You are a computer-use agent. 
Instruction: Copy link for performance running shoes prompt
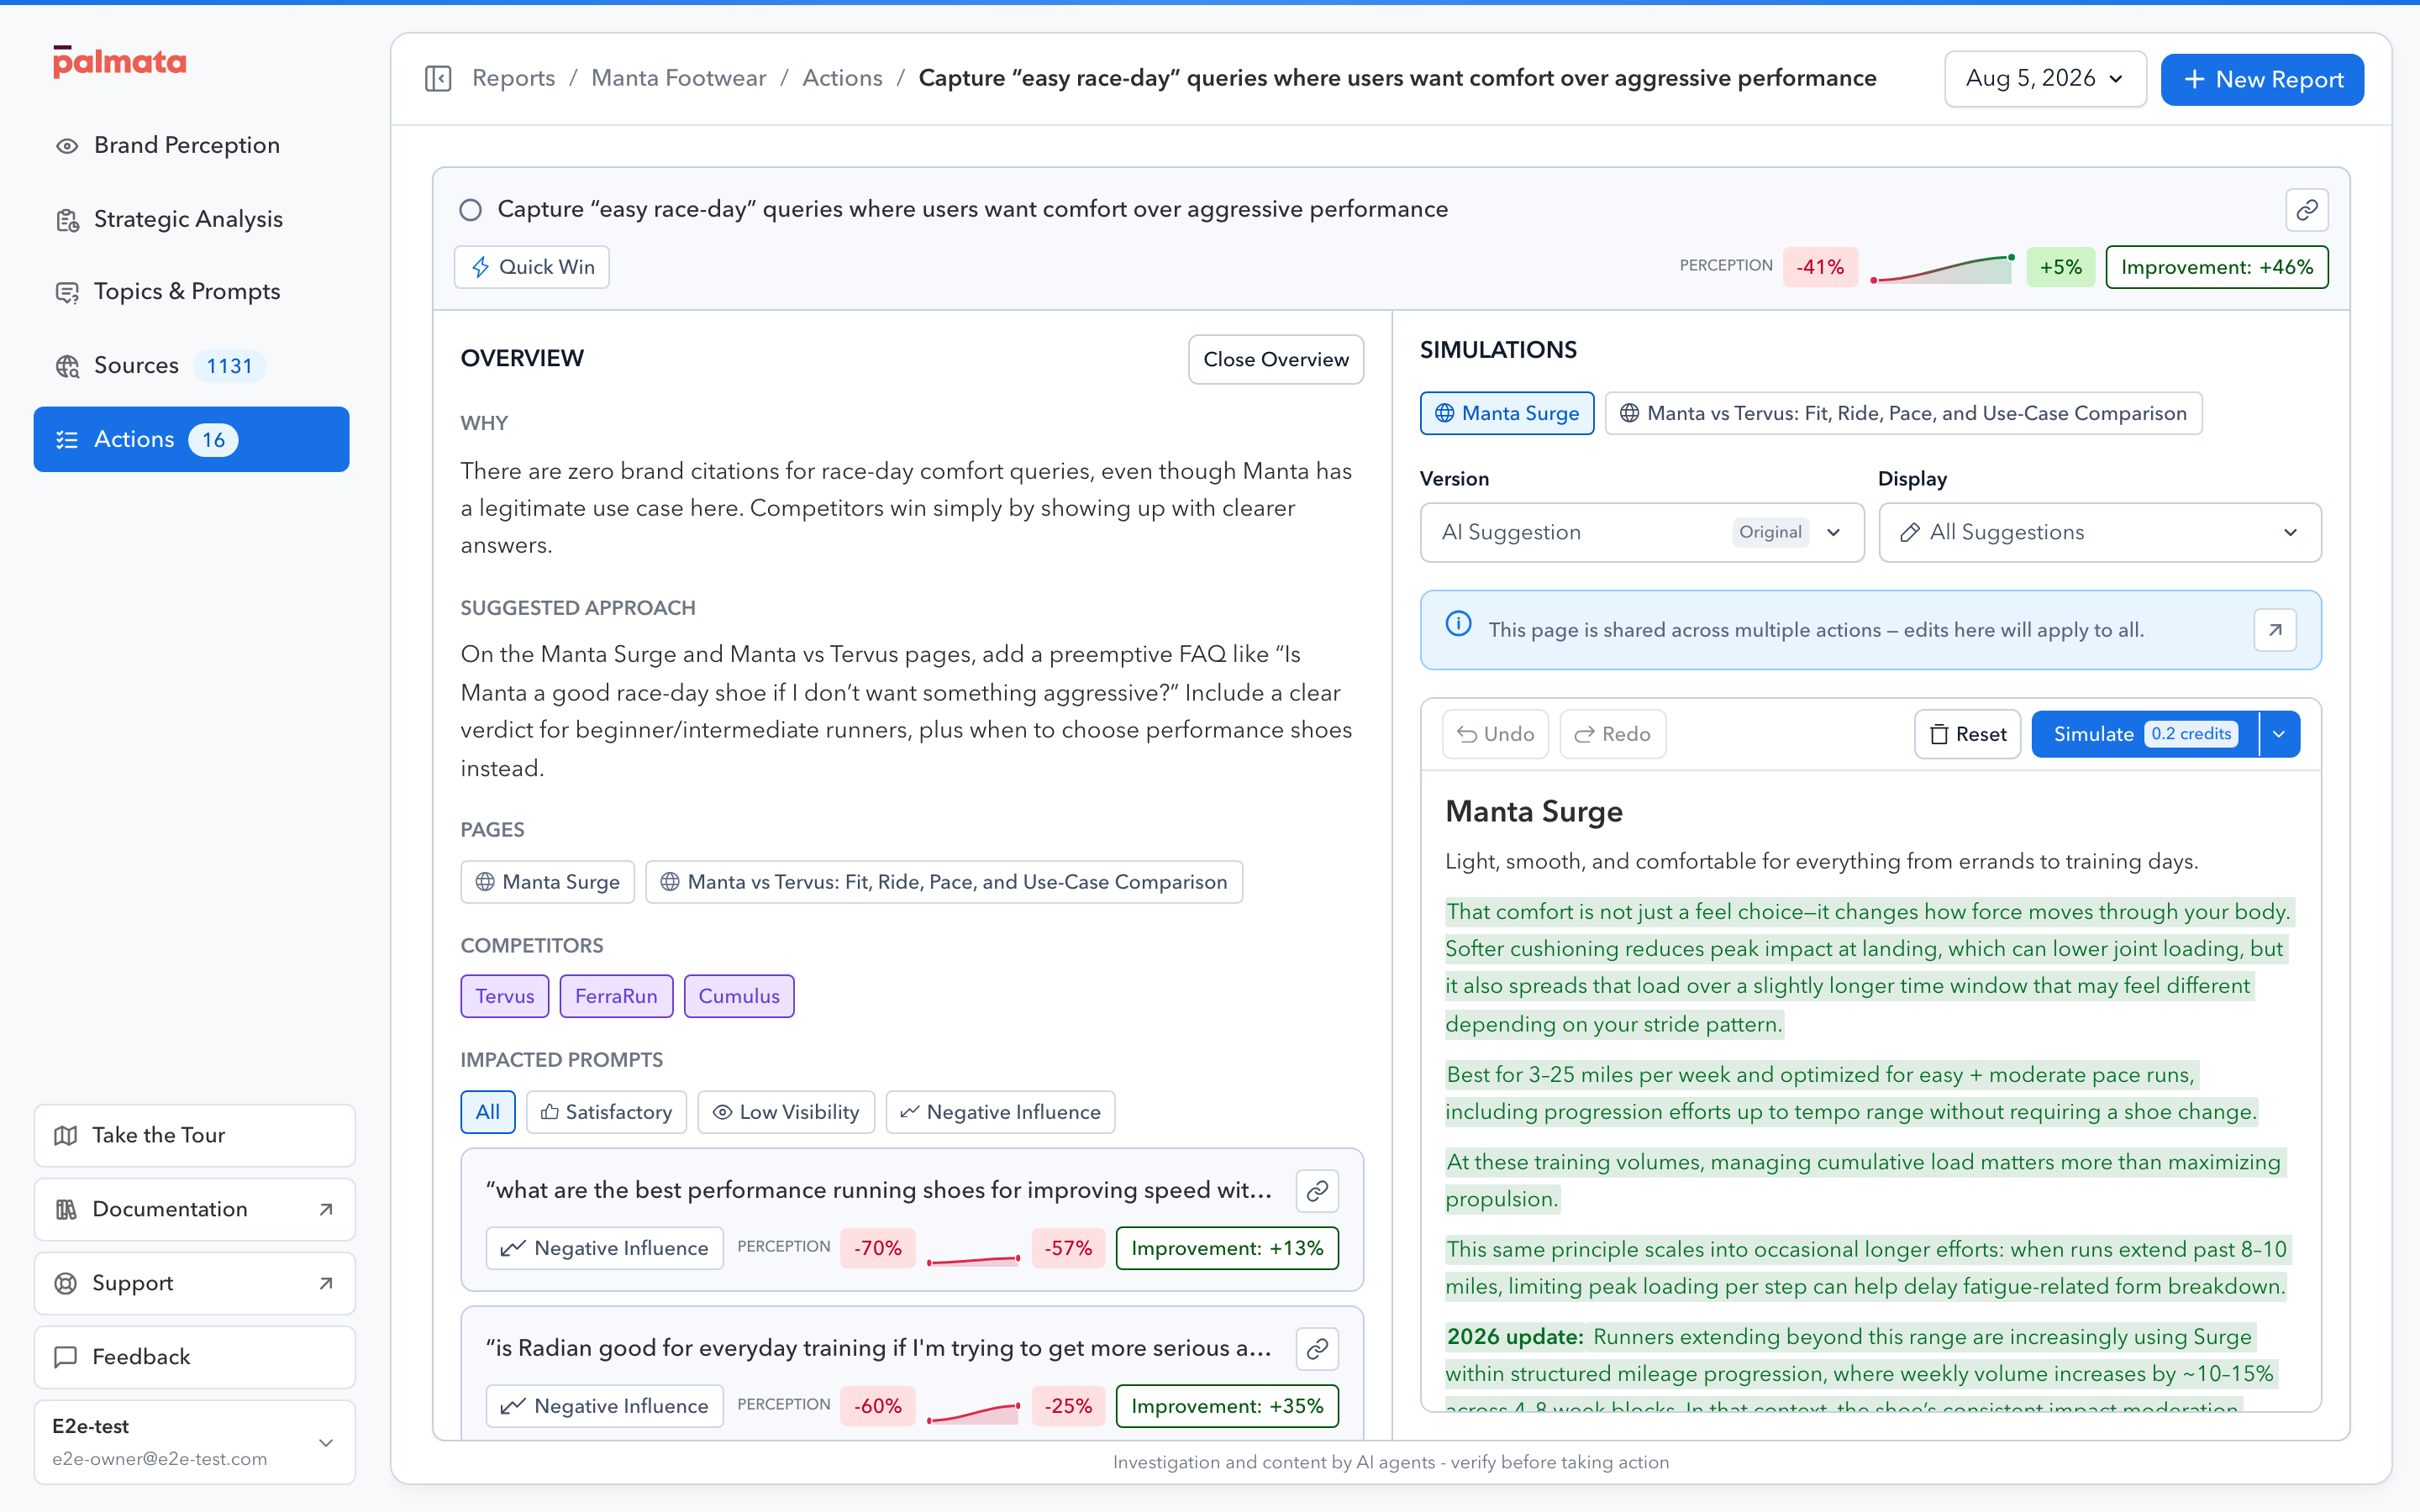[x=1317, y=1190]
